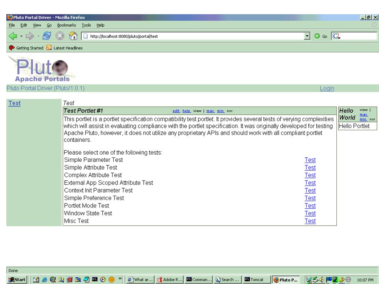Click the Google search input box

coord(359,36)
